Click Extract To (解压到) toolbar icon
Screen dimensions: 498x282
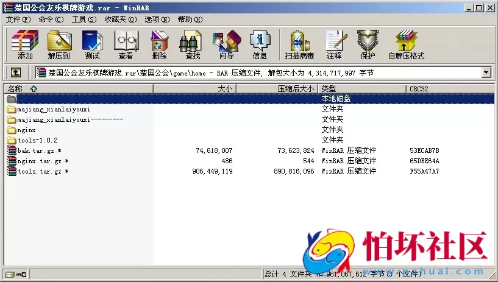pyautogui.click(x=59, y=44)
